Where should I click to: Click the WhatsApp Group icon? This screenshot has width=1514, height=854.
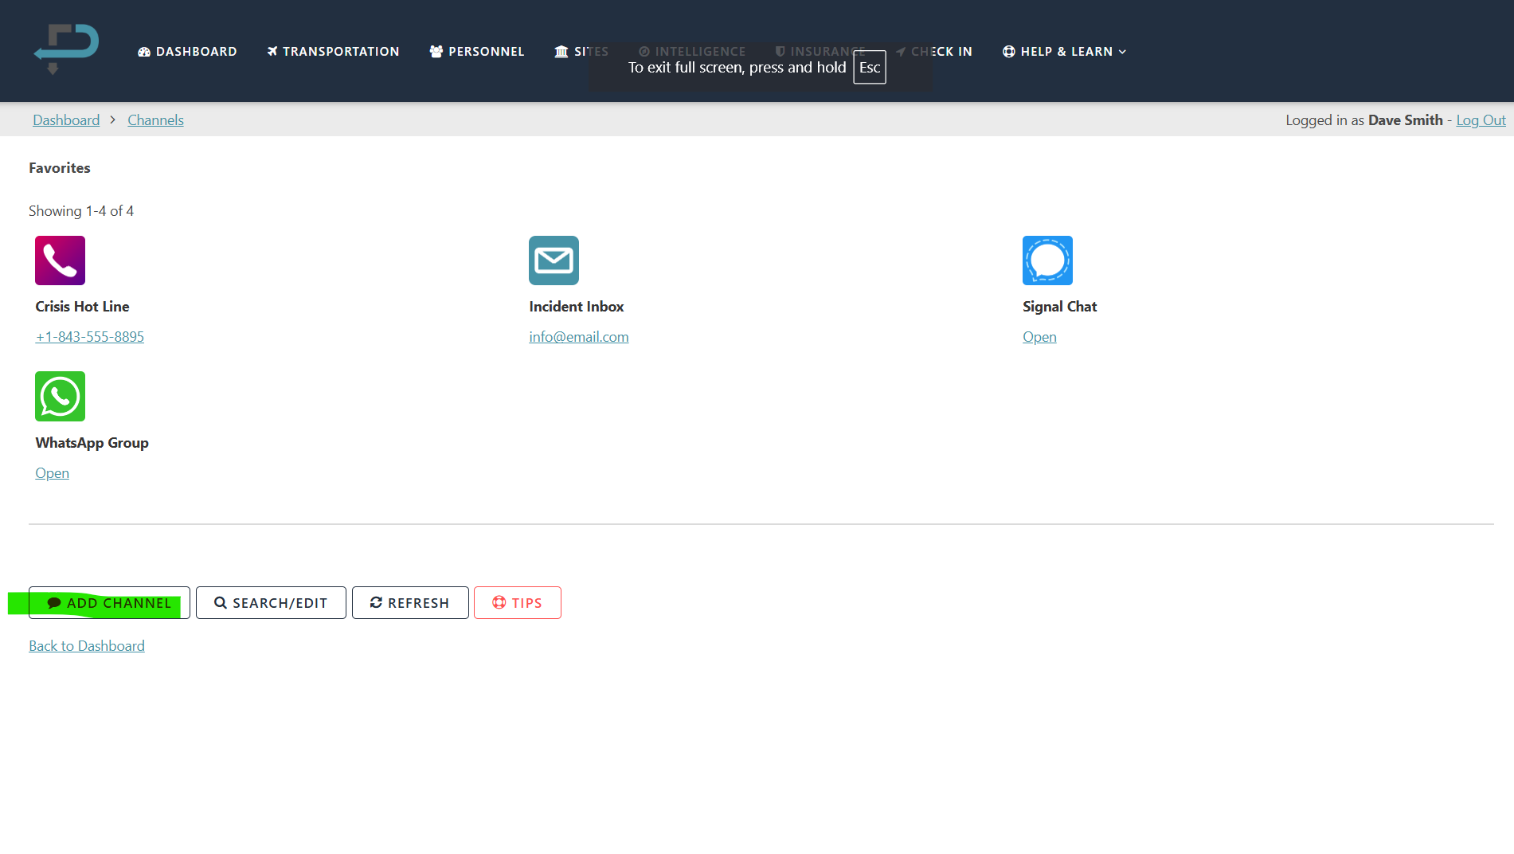click(x=60, y=397)
